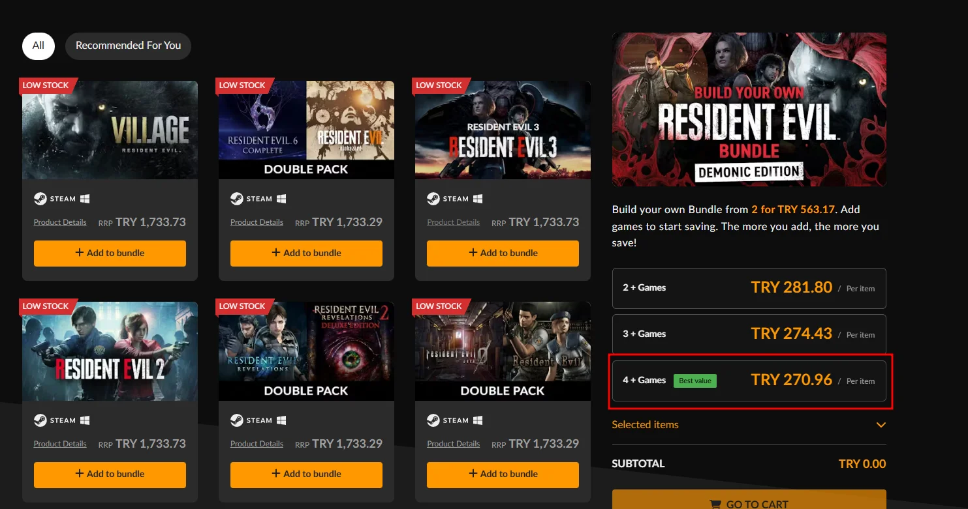Click the Windows icon on Resident Evil 2 card

pos(85,420)
